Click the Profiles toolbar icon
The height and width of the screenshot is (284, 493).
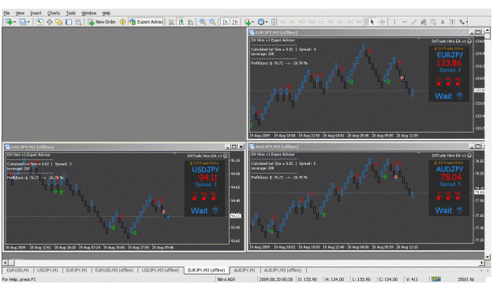23,22
